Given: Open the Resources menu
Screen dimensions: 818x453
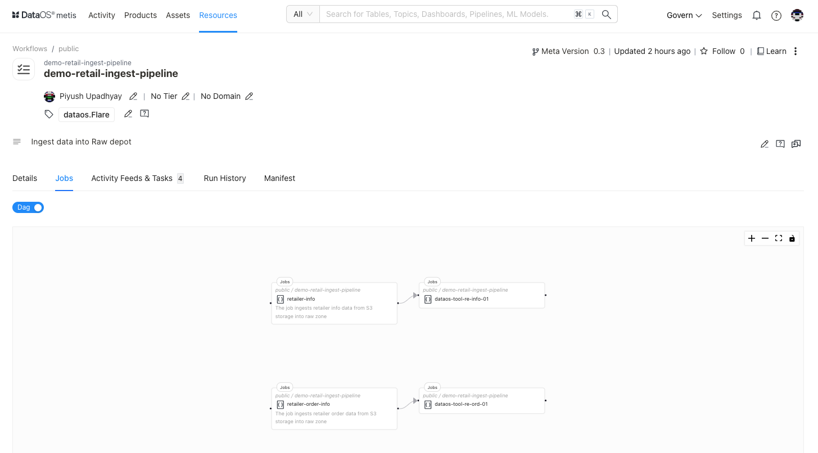Looking at the screenshot, I should (x=218, y=15).
